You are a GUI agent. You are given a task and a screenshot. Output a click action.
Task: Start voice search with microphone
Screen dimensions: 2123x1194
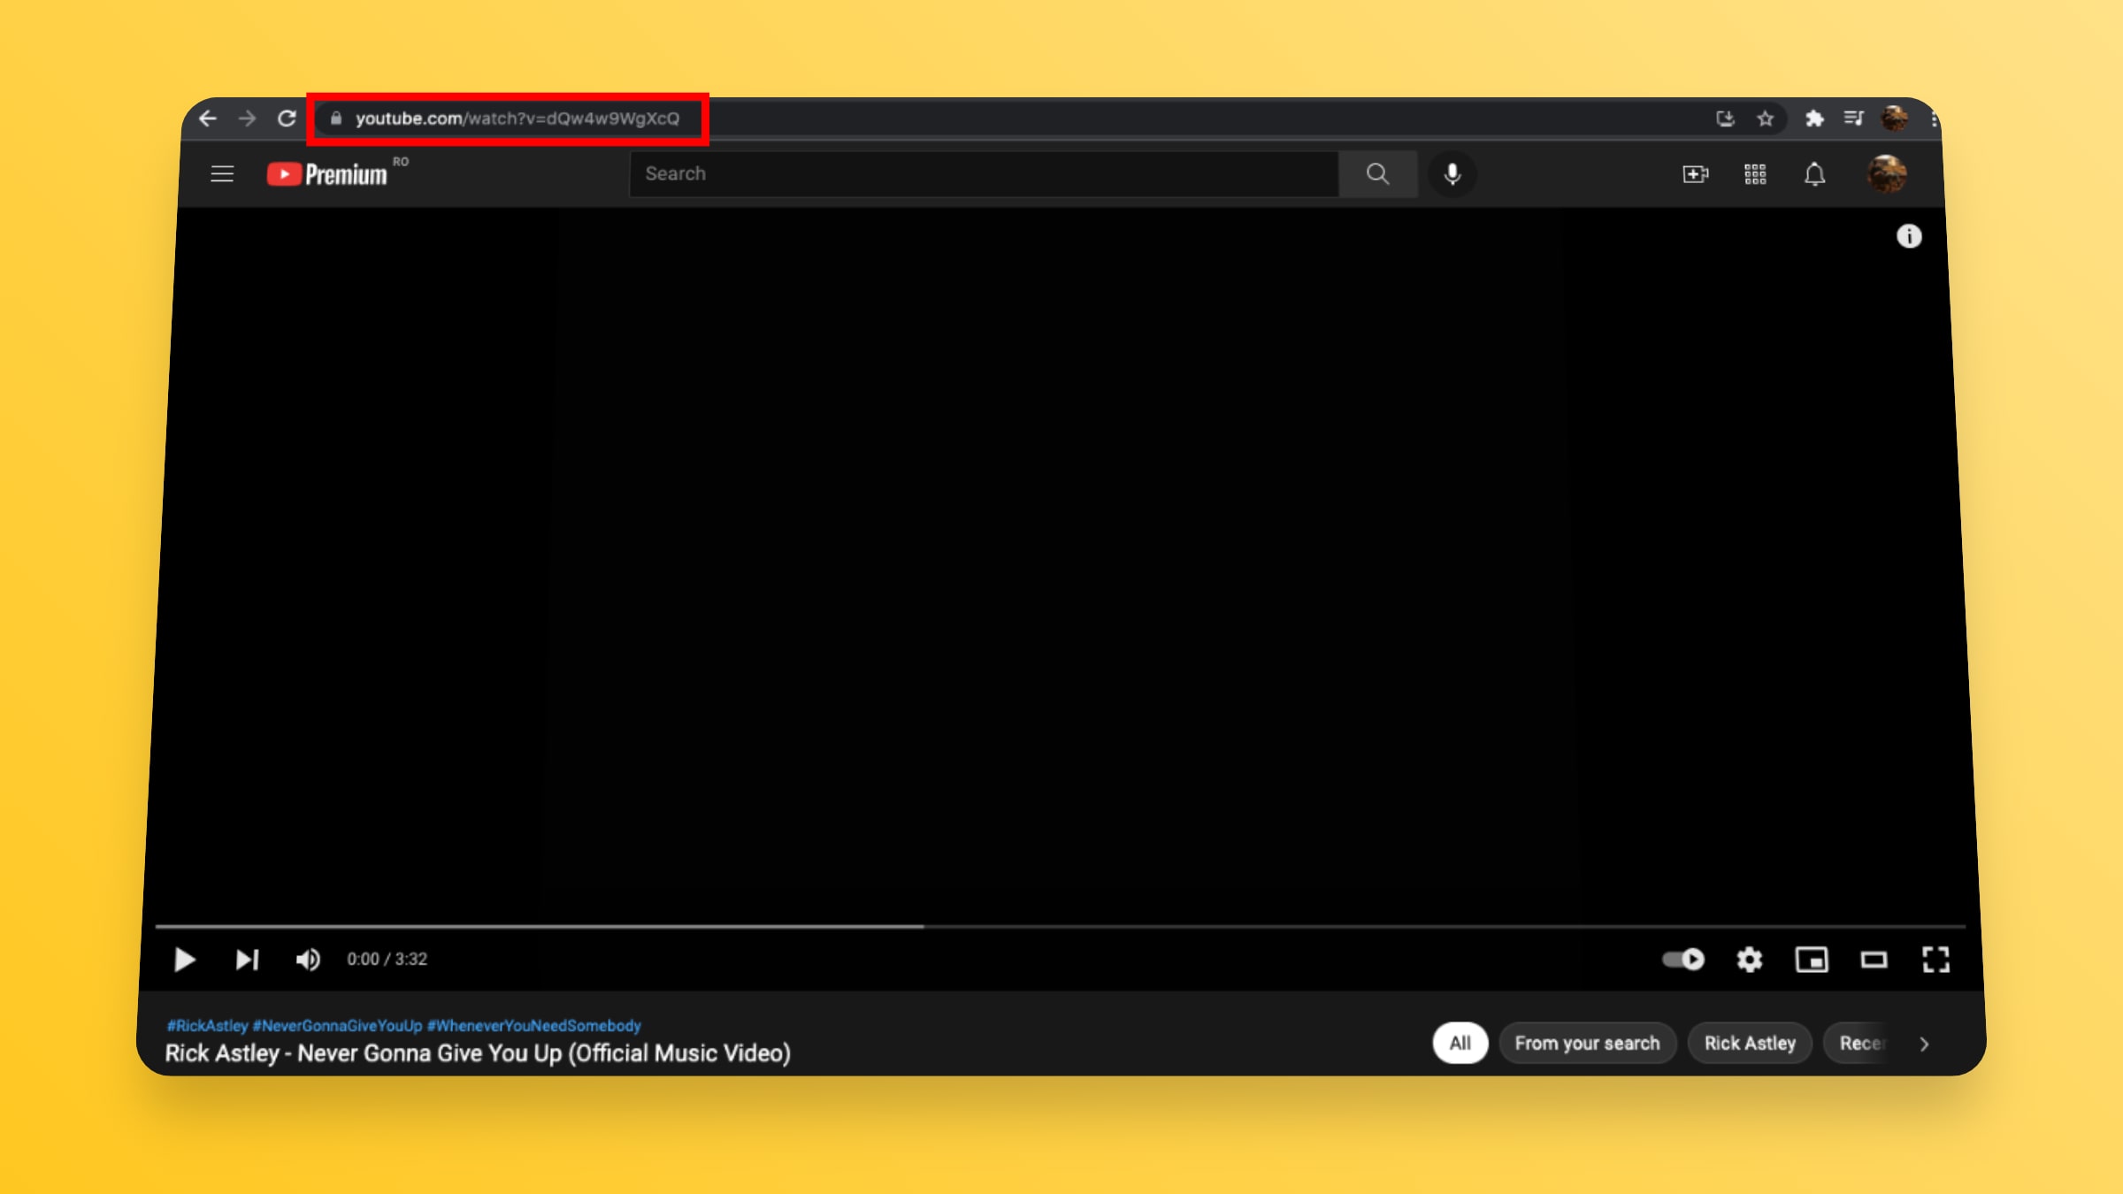pyautogui.click(x=1452, y=174)
